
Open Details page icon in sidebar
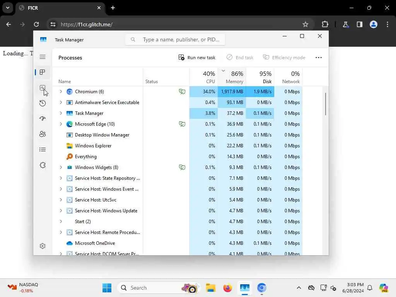(x=43, y=150)
